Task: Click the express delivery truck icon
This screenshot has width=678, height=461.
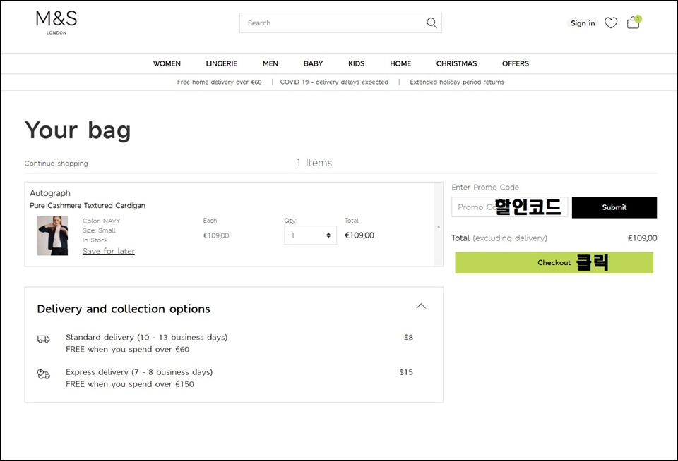Action: click(x=43, y=374)
